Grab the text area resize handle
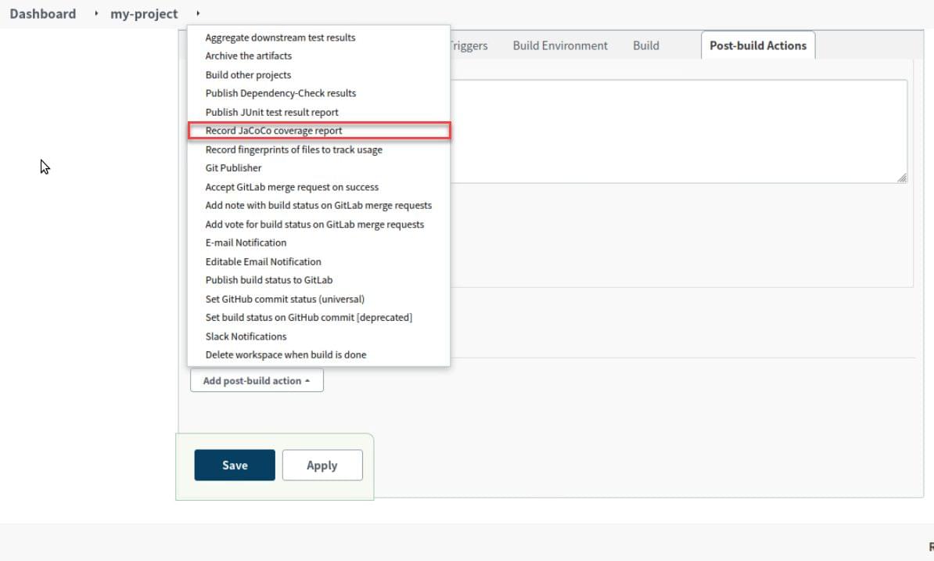 903,178
